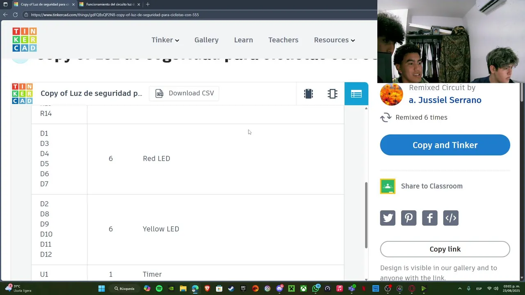Open the circuit view icon in embed toolbar
Viewport: 525px width, 295px height.
308,94
